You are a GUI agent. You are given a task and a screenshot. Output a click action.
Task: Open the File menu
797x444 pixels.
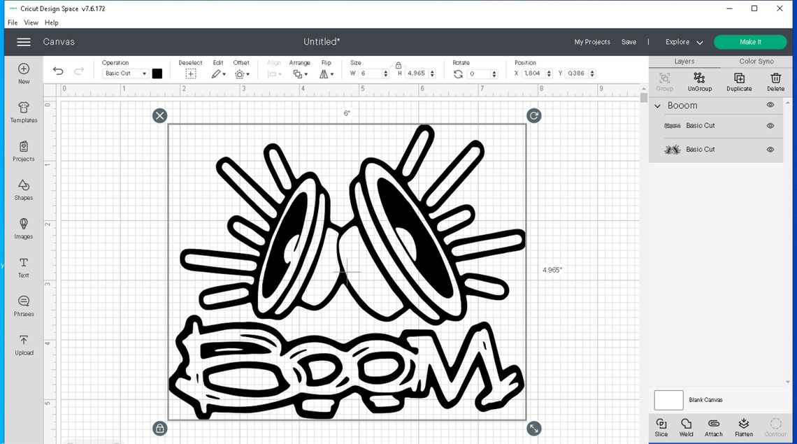click(x=12, y=22)
